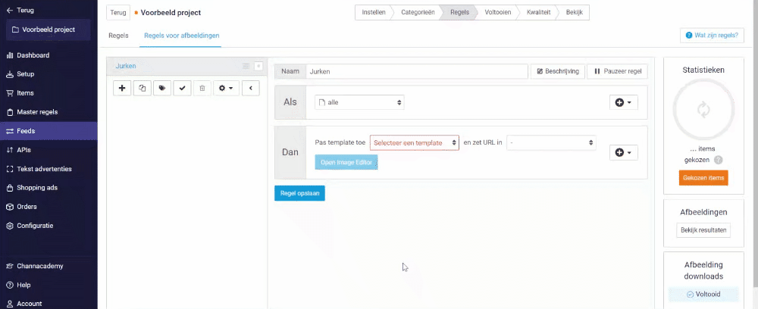Click the drag handle icon on Jurken row
Image resolution: width=758 pixels, height=309 pixels.
[246, 66]
